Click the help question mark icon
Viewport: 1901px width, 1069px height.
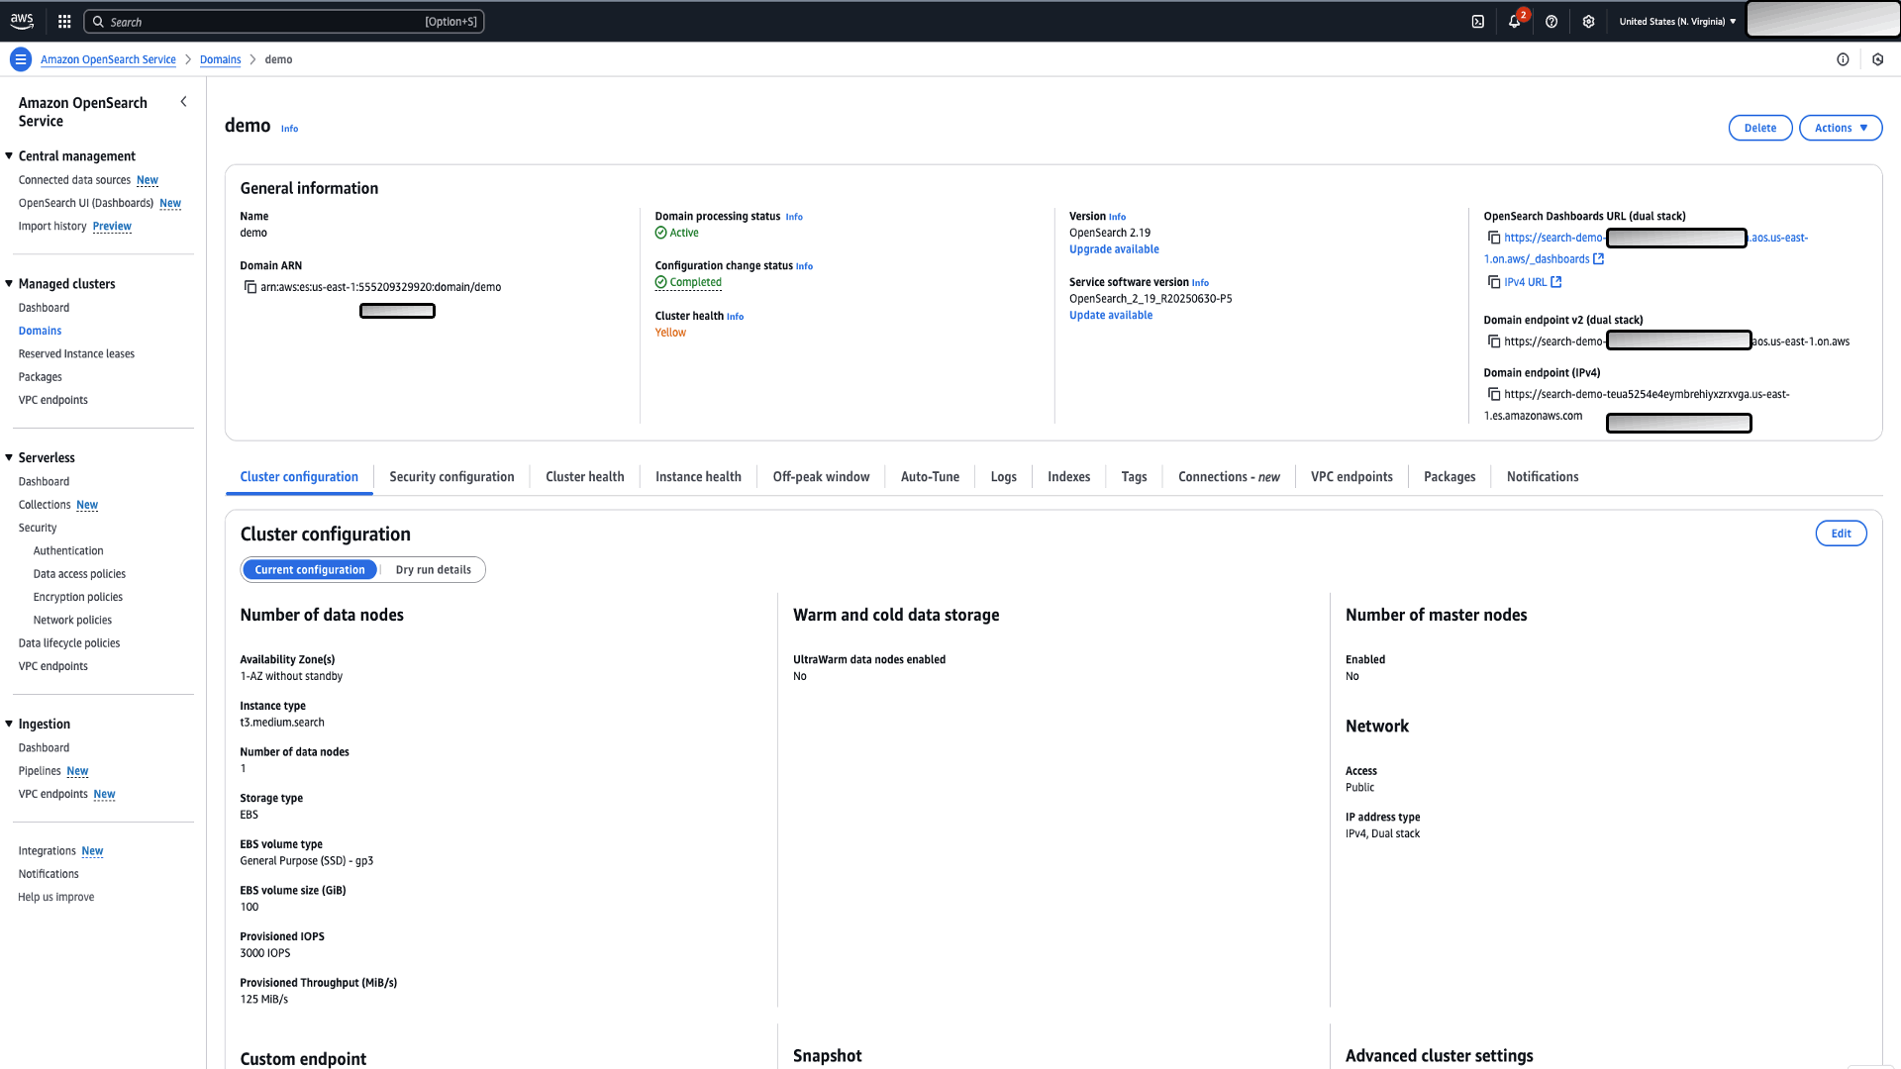coord(1551,22)
